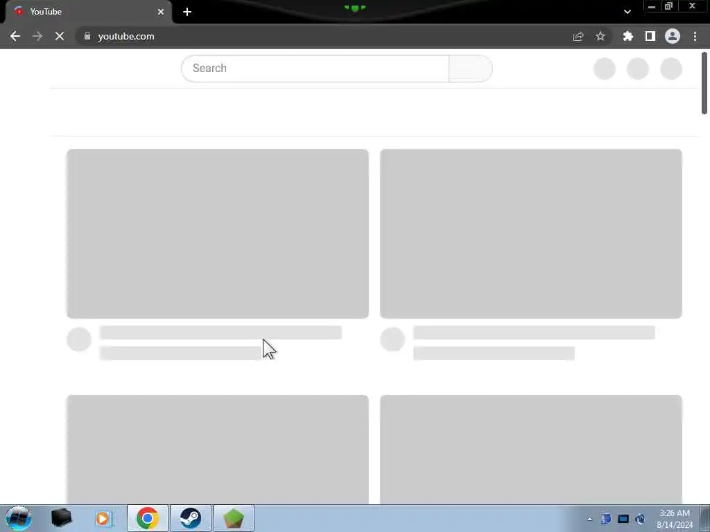710x532 pixels.
Task: Show hidden system tray icons
Action: 589,519
